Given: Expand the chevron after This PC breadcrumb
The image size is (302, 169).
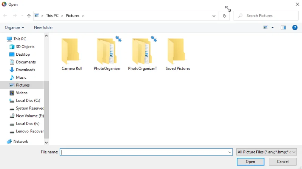Looking at the screenshot, I should click(x=62, y=16).
